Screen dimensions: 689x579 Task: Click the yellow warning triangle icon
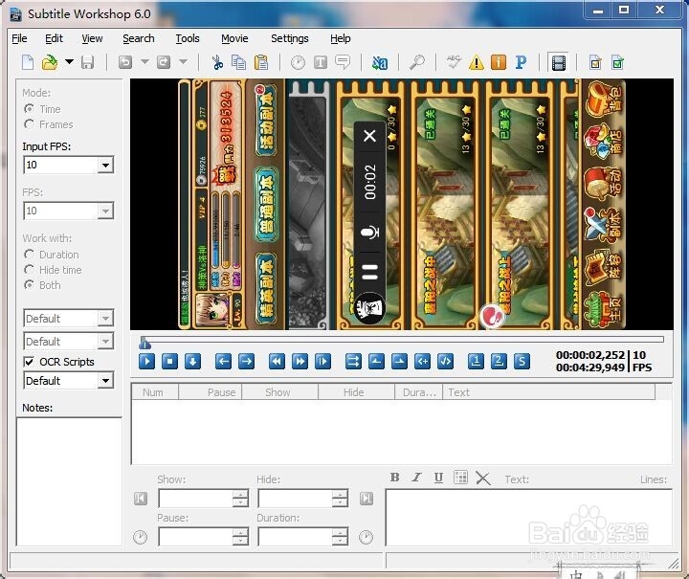[x=477, y=63]
